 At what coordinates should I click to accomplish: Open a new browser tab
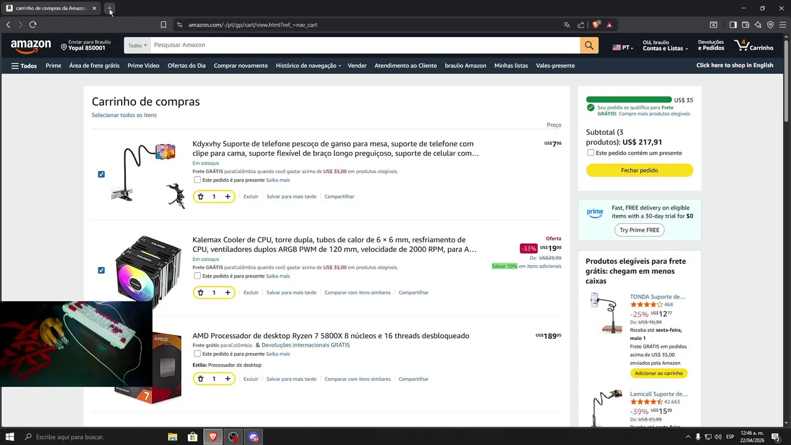110,9
